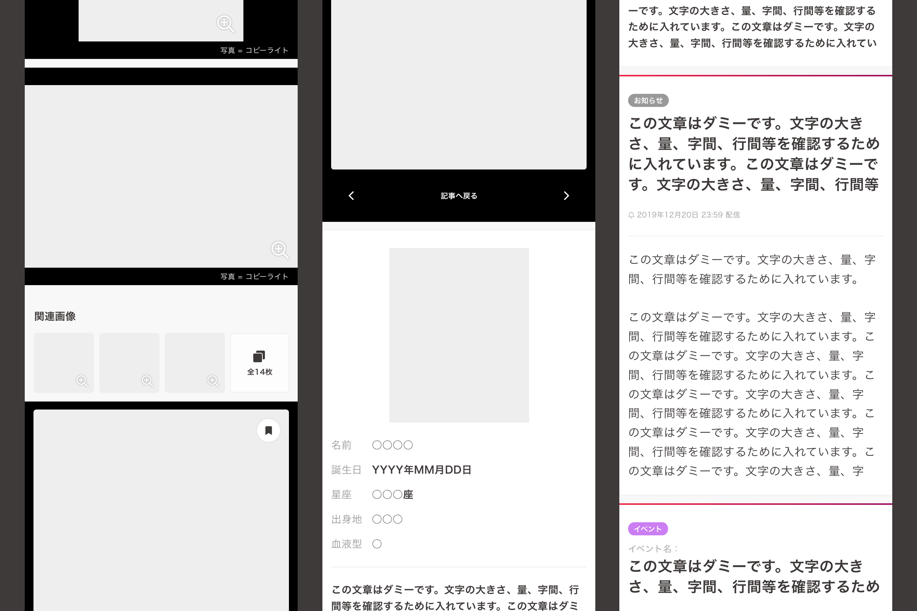Click the magnifier icon on the top photo
Screen dimensions: 917x611
coord(225,24)
